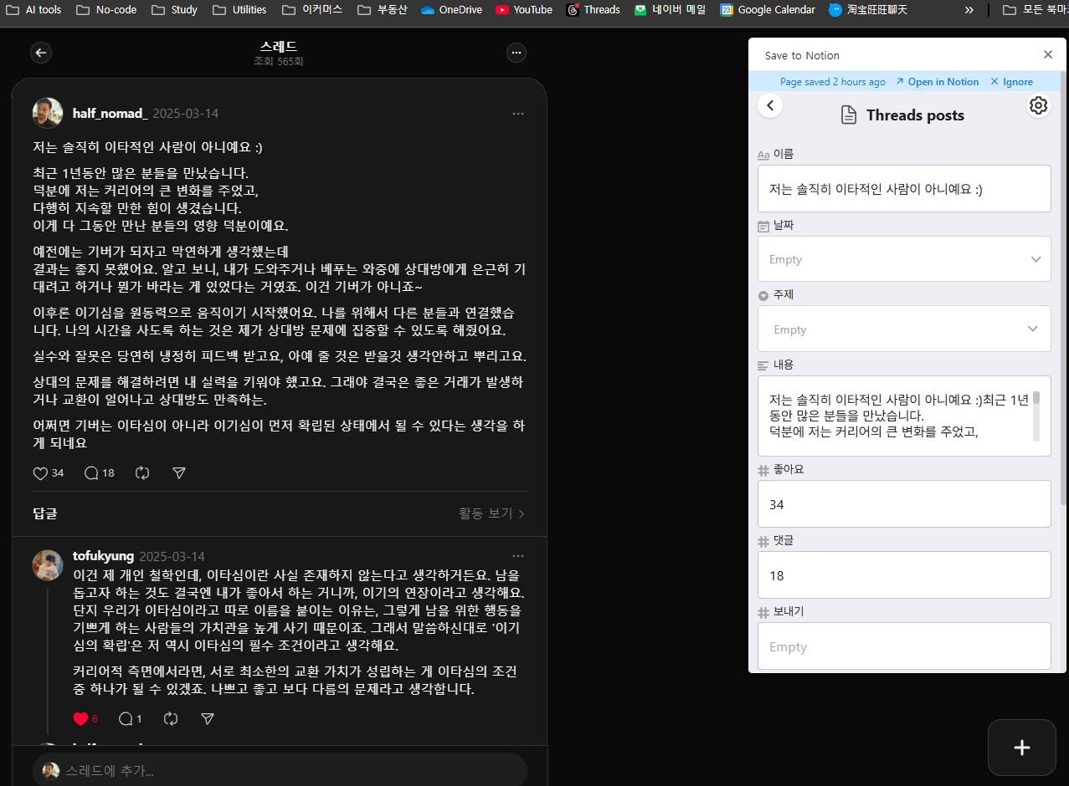Like half_nomad_ post showing 34 likes
The height and width of the screenshot is (786, 1069).
pyautogui.click(x=40, y=473)
